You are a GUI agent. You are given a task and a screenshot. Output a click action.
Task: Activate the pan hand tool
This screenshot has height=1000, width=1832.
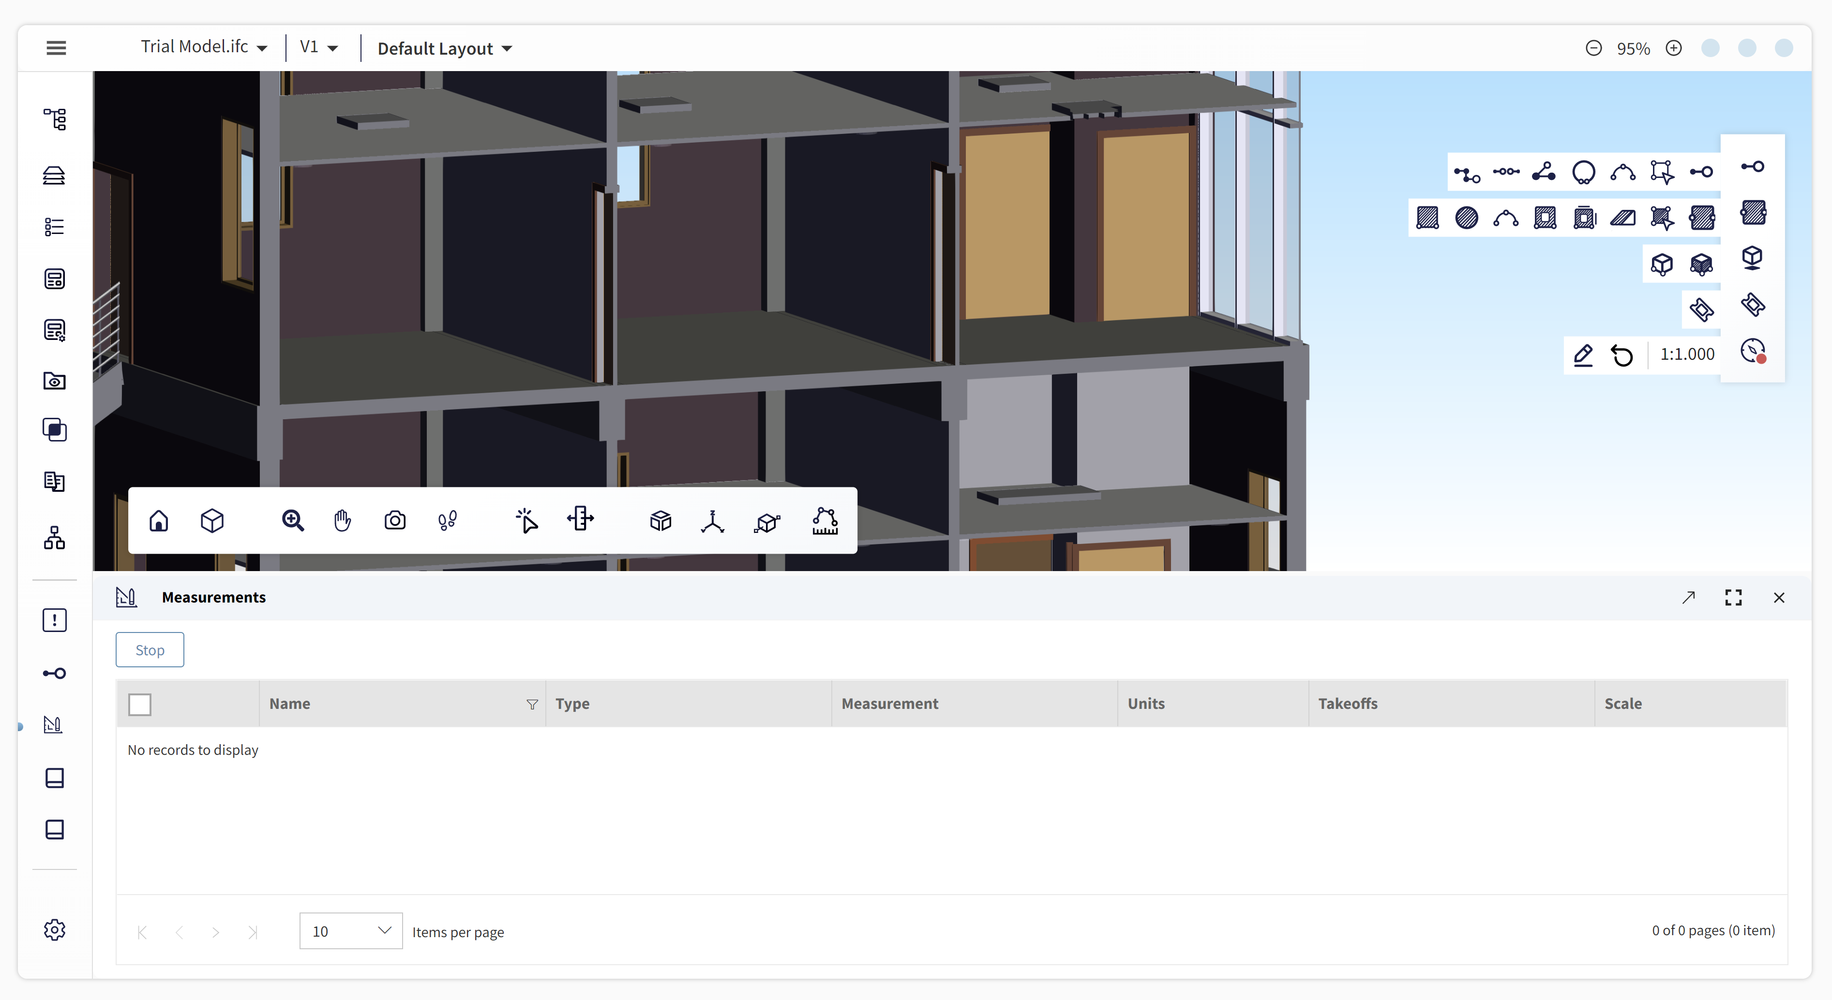pyautogui.click(x=343, y=521)
